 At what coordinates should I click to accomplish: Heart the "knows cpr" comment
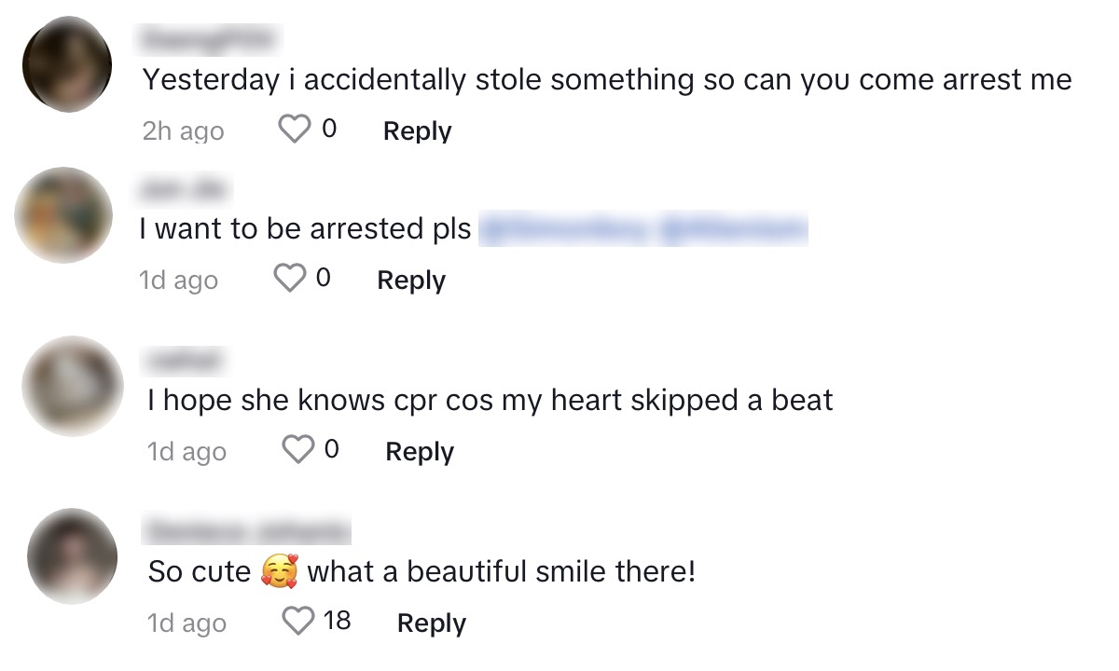pyautogui.click(x=298, y=451)
